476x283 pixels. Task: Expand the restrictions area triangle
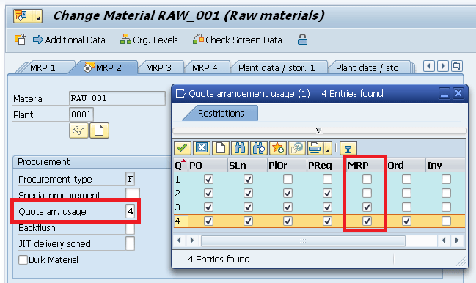pyautogui.click(x=319, y=131)
